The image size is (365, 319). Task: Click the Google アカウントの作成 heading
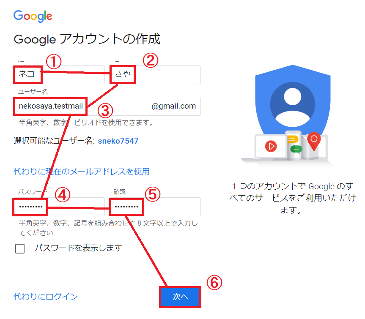(87, 39)
